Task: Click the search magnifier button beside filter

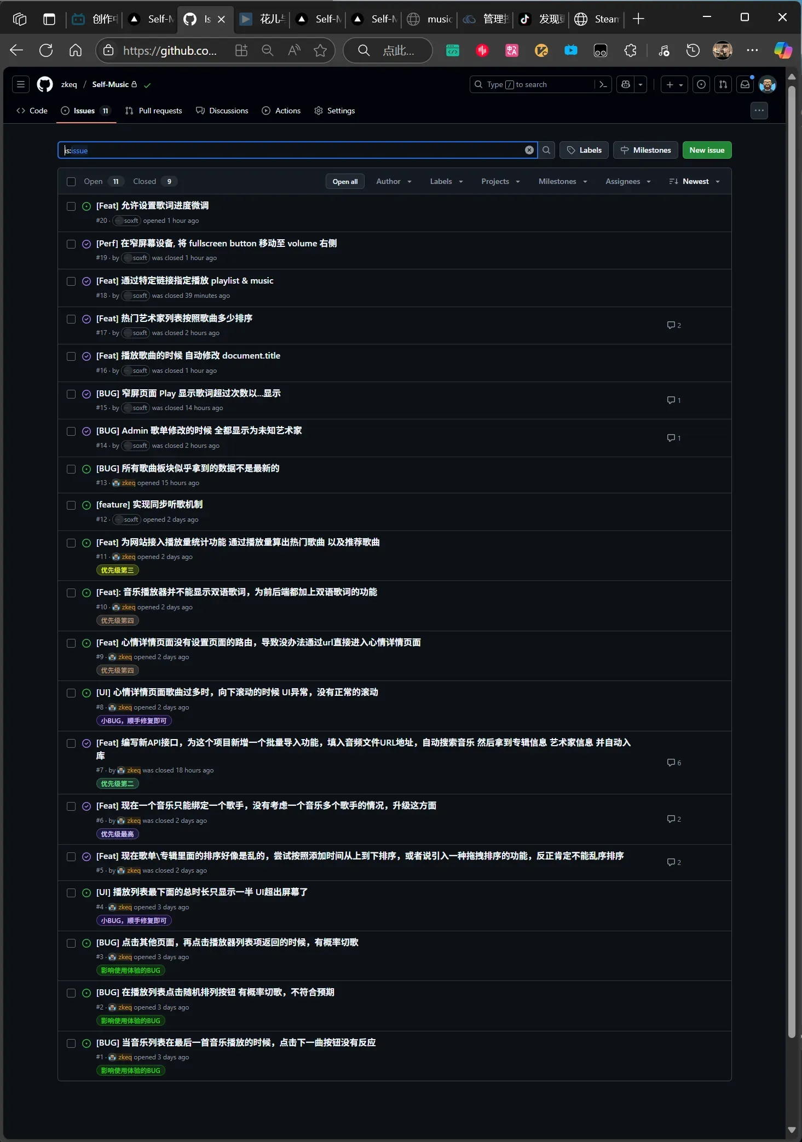Action: [546, 150]
